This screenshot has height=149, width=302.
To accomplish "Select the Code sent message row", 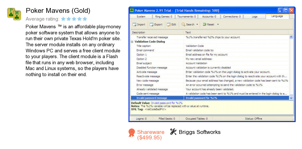I will click(210, 94).
